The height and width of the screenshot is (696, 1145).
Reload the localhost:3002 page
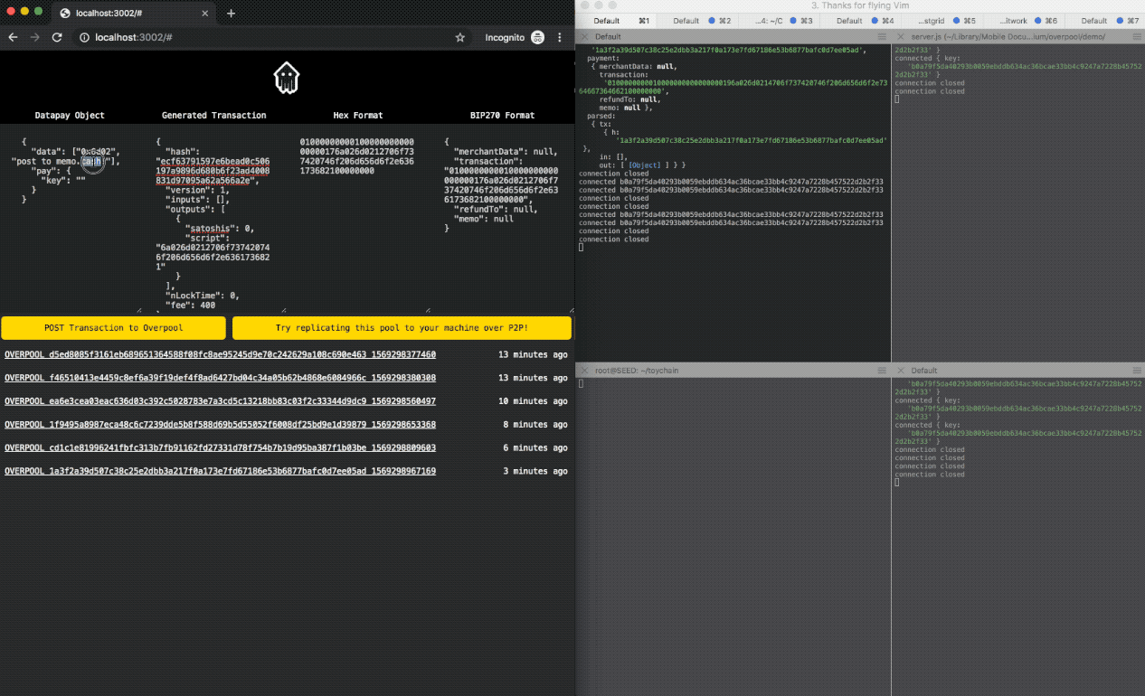(58, 37)
